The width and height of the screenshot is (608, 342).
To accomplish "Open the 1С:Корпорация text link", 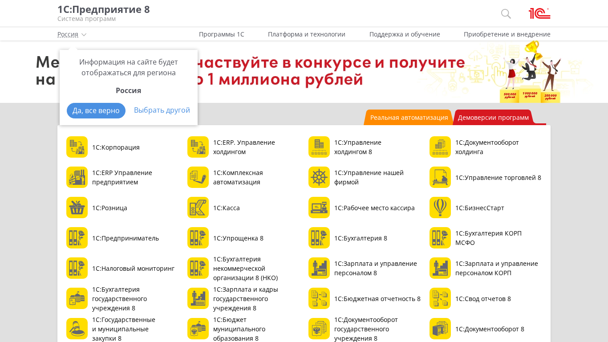I will coord(116,147).
